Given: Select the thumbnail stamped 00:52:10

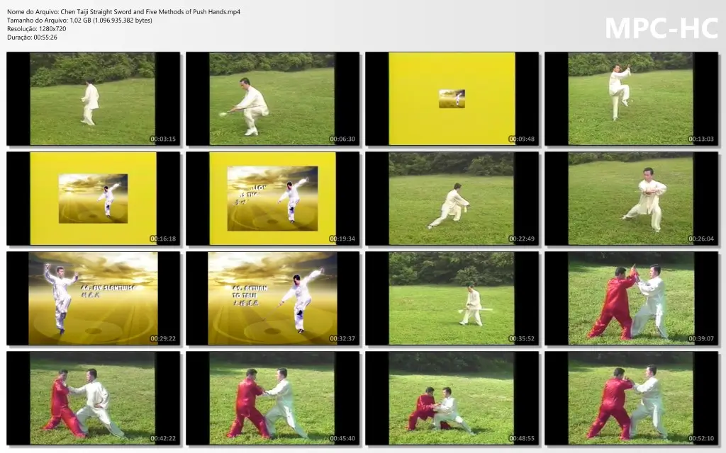Looking at the screenshot, I should click(x=631, y=398).
